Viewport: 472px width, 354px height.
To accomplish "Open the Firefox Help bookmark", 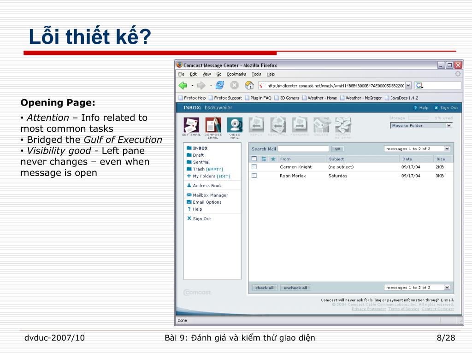I will click(x=192, y=98).
